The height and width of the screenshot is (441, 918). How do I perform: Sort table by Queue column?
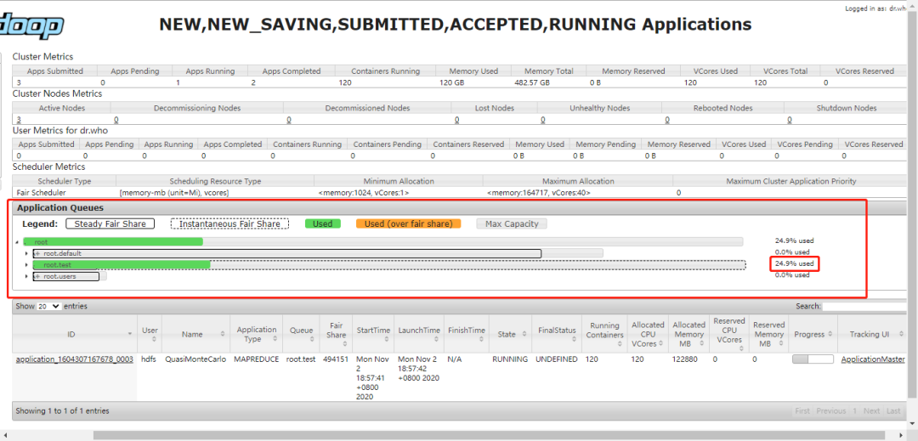pyautogui.click(x=302, y=334)
